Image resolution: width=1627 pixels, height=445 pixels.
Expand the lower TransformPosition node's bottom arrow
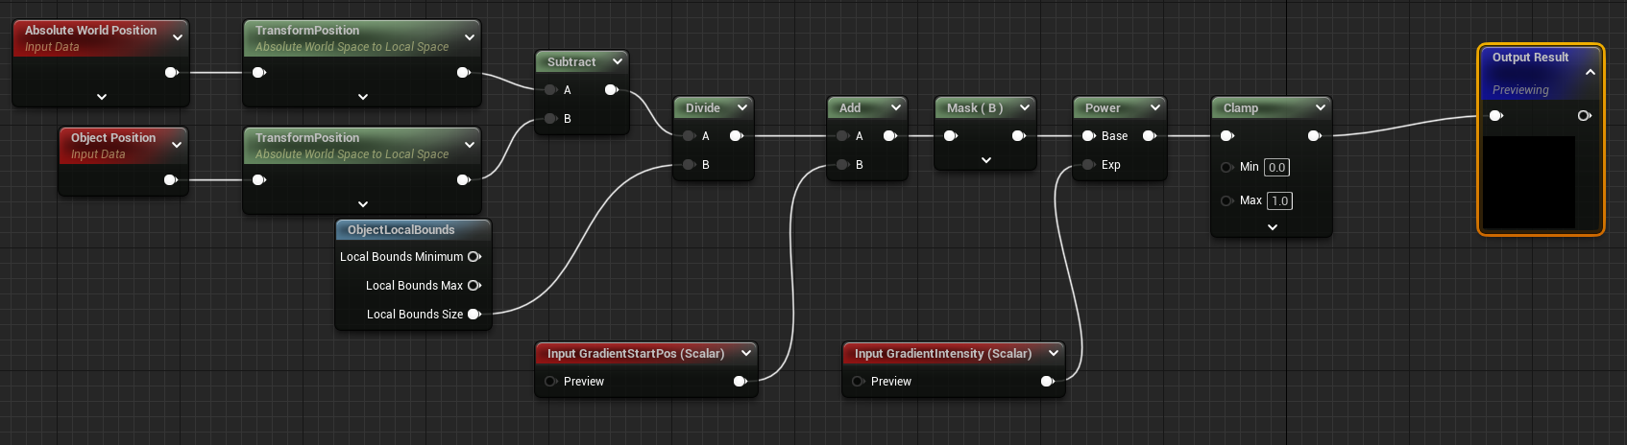click(x=363, y=204)
